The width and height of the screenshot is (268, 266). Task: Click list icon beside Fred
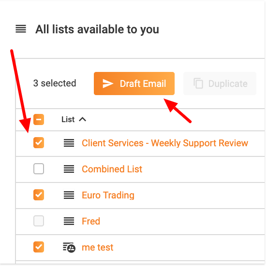coord(69,221)
